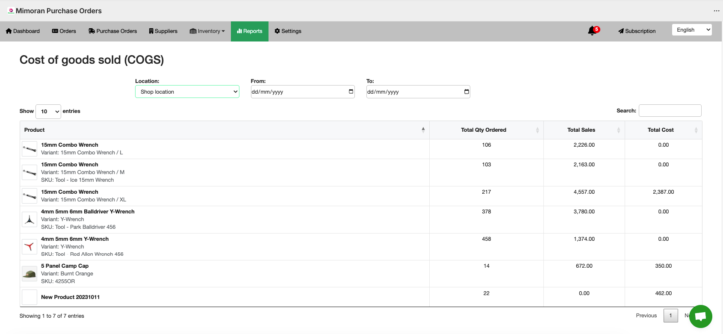This screenshot has height=334, width=723.
Task: Open the Shop location dropdown
Action: pos(187,92)
